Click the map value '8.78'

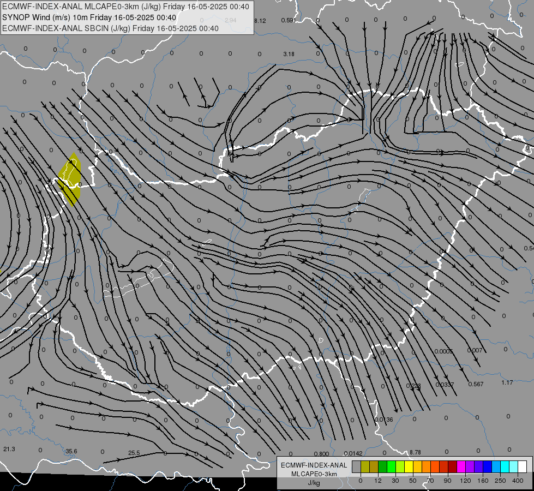(x=415, y=452)
